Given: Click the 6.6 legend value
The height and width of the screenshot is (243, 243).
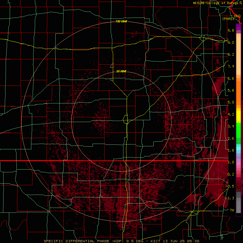Looking at the screenshot, I should tap(231, 78).
